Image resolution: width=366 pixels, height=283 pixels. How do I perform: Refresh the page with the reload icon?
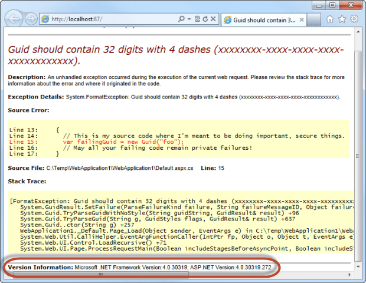[x=205, y=19]
